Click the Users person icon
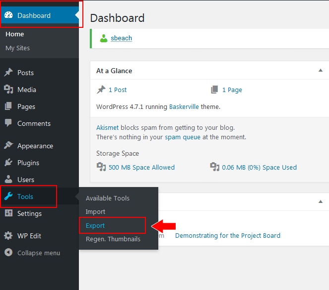The height and width of the screenshot is (290, 329). coord(8,179)
